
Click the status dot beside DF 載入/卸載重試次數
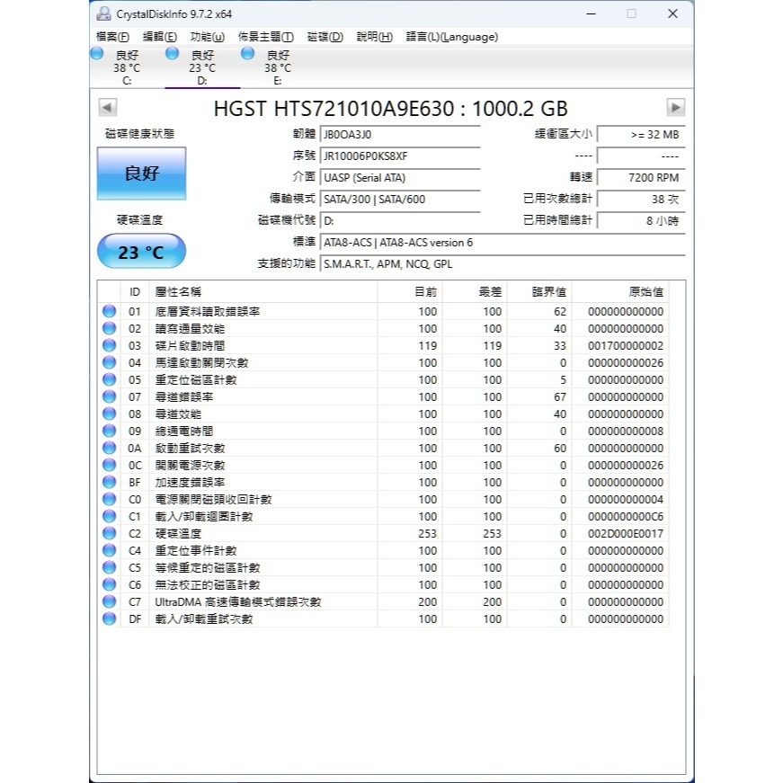109,619
